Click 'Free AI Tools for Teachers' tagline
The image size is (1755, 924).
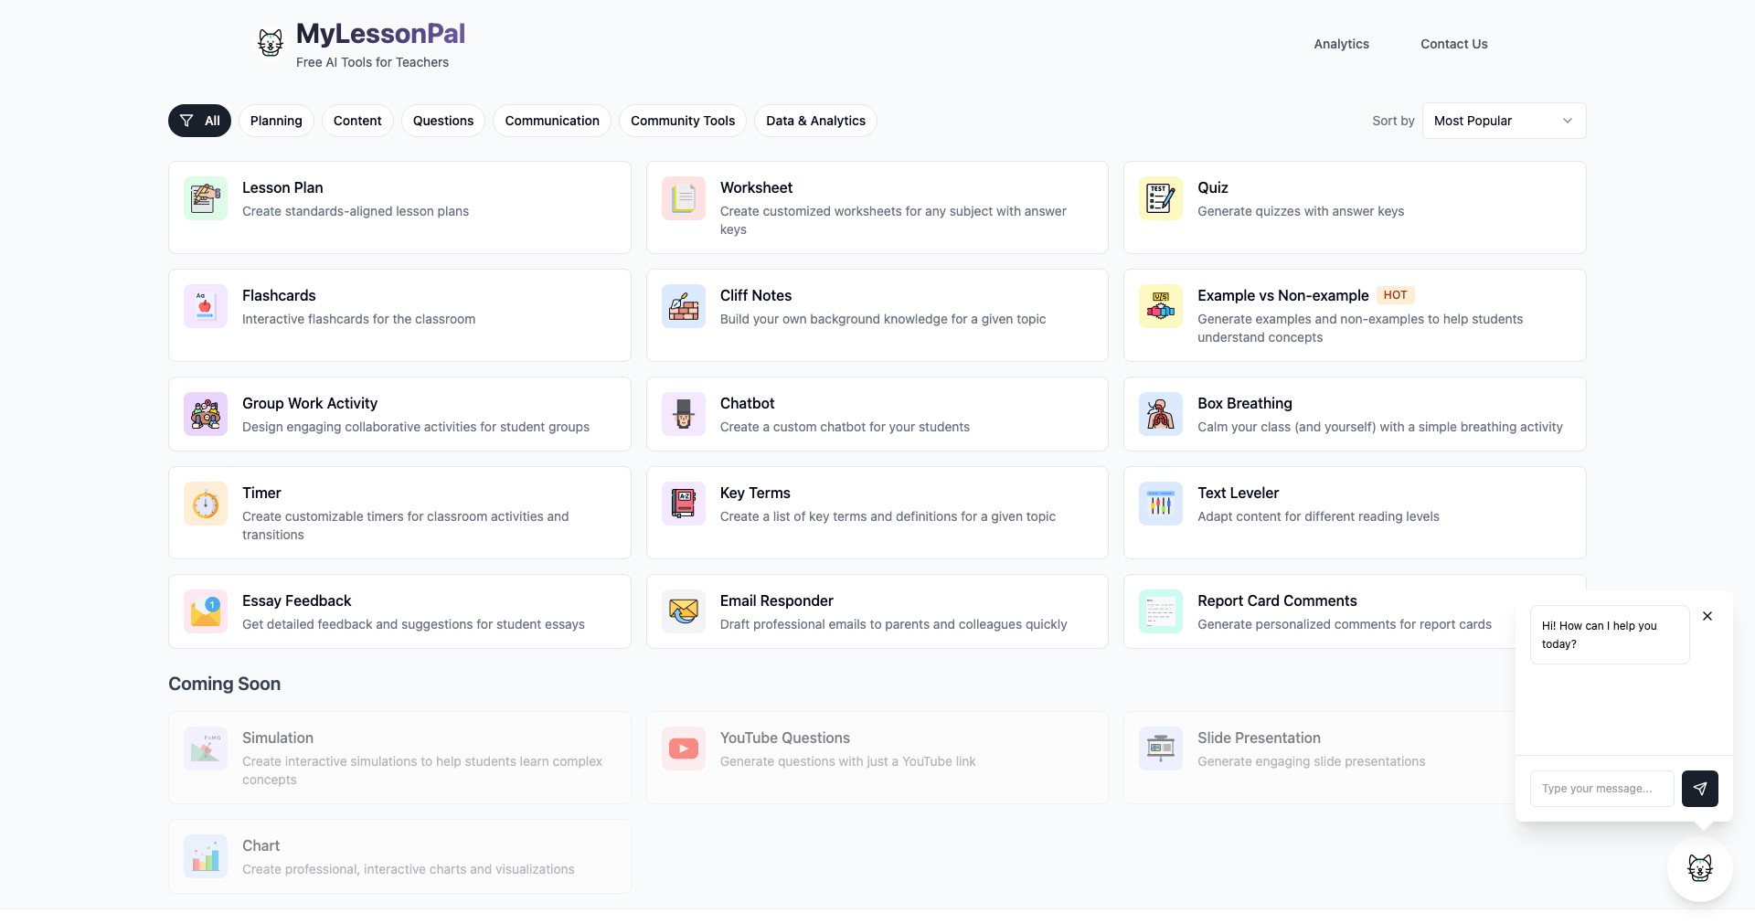click(x=372, y=62)
